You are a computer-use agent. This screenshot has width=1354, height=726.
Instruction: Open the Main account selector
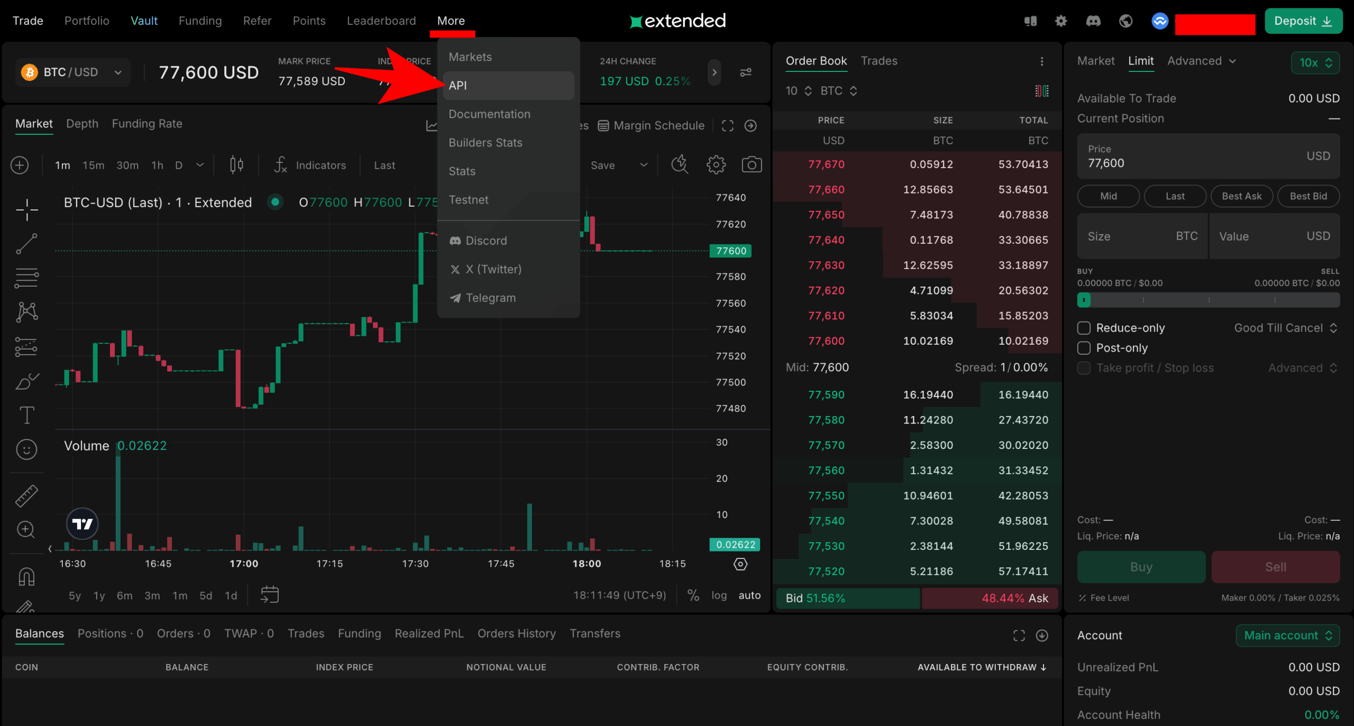click(x=1287, y=635)
